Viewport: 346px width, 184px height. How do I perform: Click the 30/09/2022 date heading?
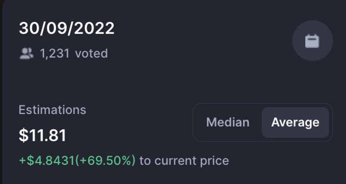pyautogui.click(x=67, y=28)
